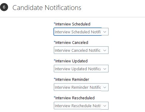Expand the Interview Scheduled dropdown arrow
Viewport: 145px width, 112px height.
click(105, 32)
